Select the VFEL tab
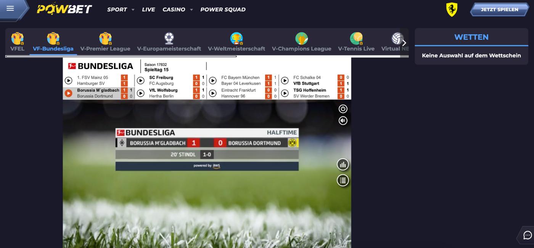534x248 pixels. click(x=17, y=42)
